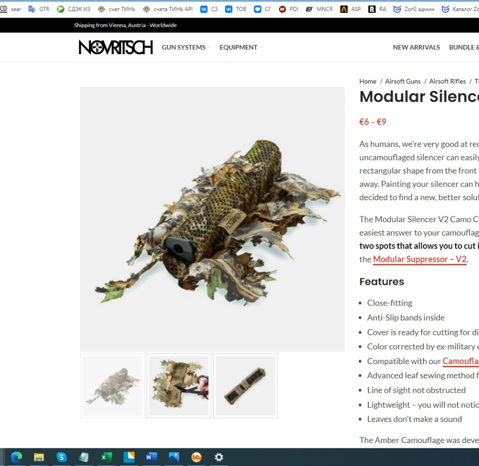Open the СГ chat bookmark
The image size is (479, 466).
coord(262,9)
